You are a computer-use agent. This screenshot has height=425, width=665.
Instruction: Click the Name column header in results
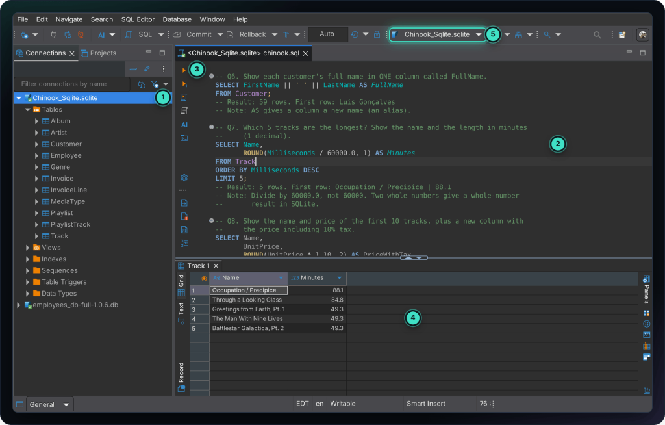point(249,278)
